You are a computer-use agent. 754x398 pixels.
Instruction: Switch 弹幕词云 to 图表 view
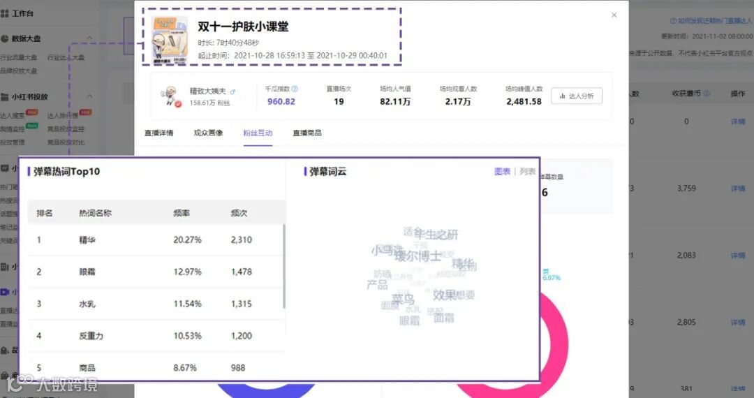tap(502, 171)
